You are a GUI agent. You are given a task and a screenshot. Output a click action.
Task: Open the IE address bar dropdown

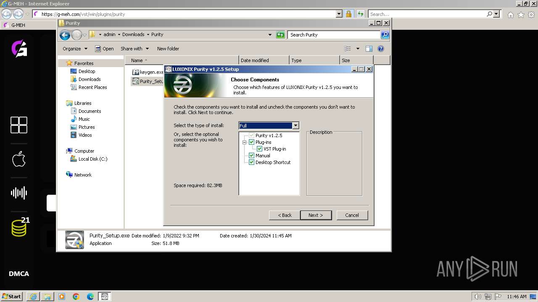click(339, 14)
